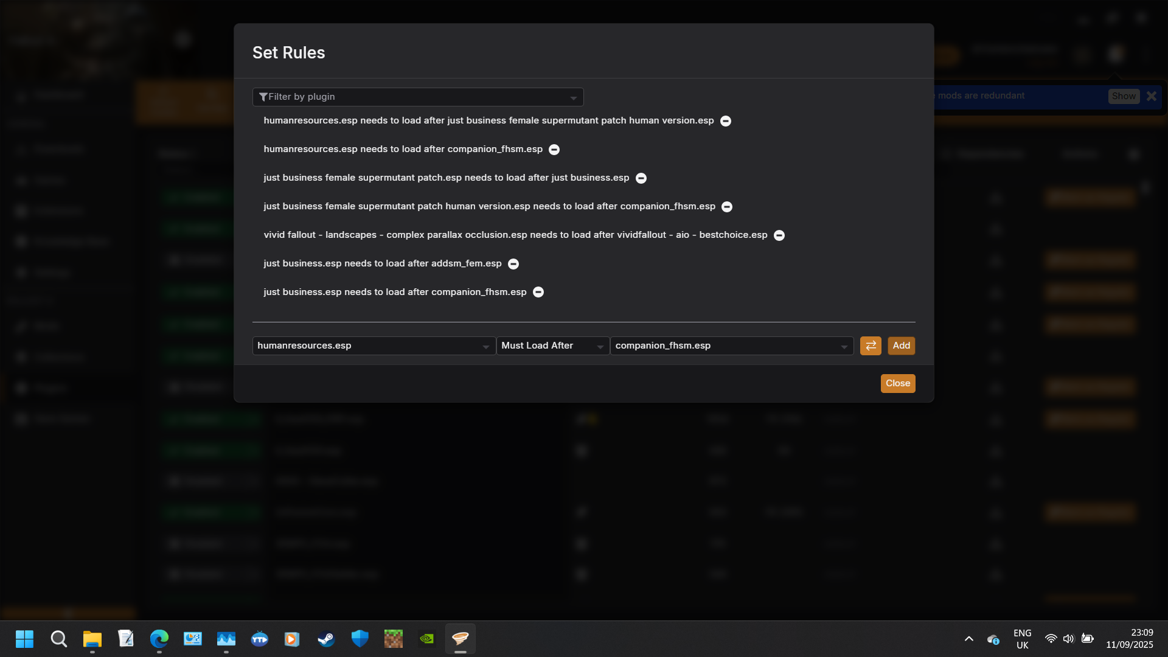The image size is (1168, 657).
Task: Open Steam from the taskbar
Action: pos(326,639)
